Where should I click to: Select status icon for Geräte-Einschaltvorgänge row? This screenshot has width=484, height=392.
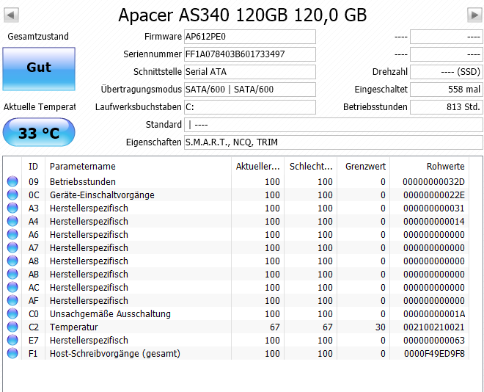tap(12, 195)
